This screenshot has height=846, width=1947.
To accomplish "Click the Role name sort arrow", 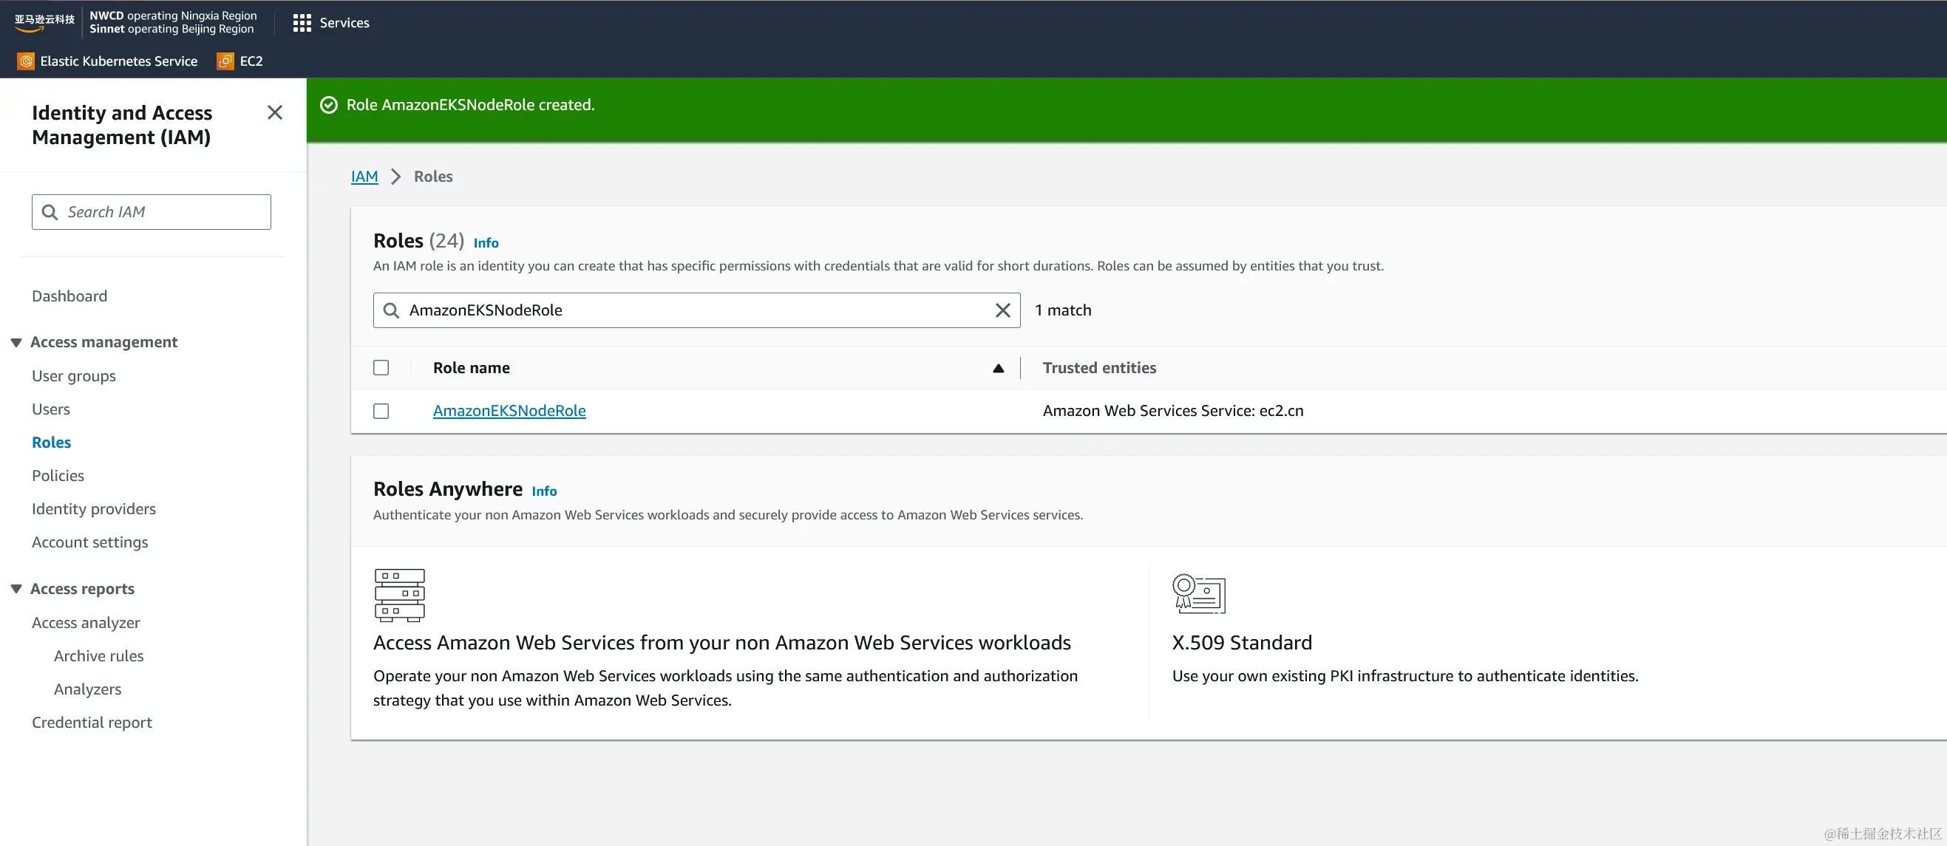I will [x=999, y=369].
